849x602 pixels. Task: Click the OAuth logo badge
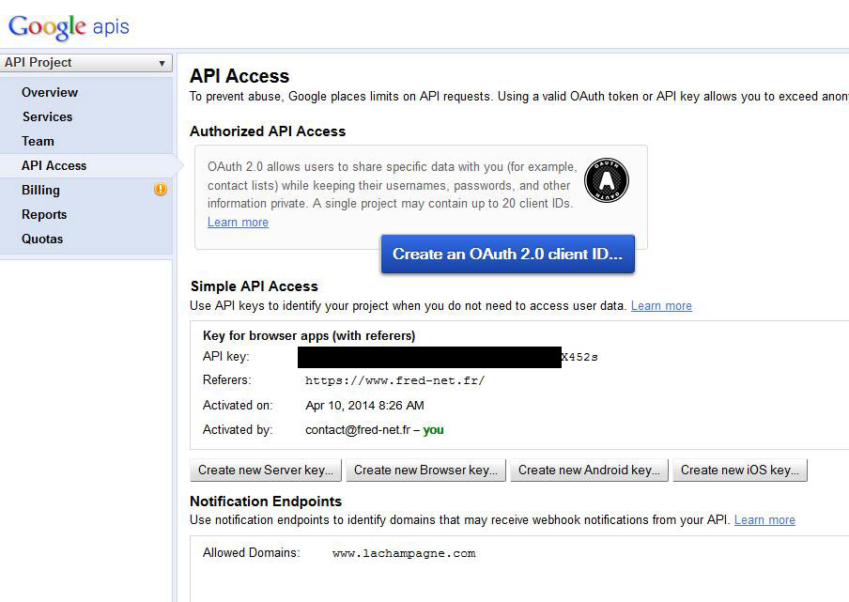click(606, 180)
